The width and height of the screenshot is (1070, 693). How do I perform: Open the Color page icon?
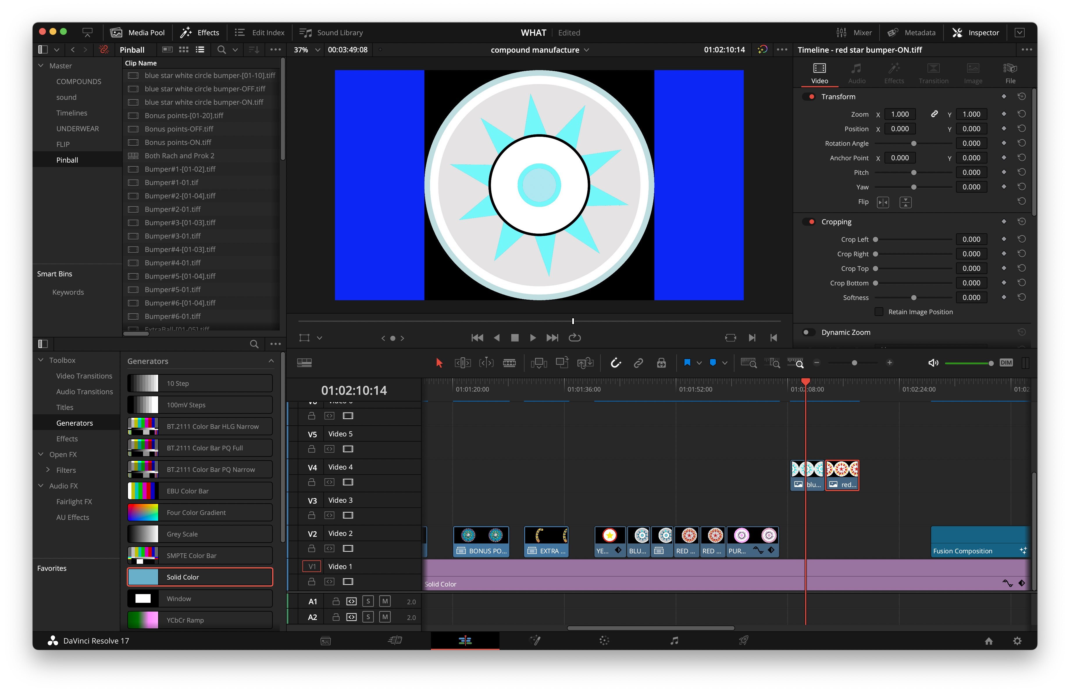(604, 640)
